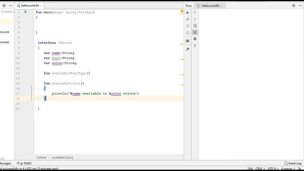Click line number 12 in the gutter
This screenshot has height=171, width=304.
click(x=18, y=68)
